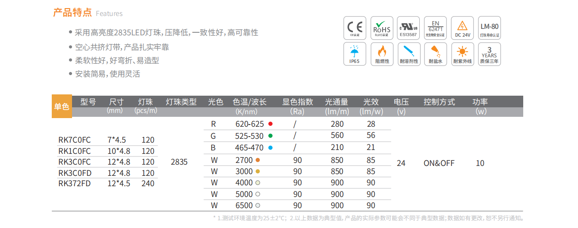Click the RoHS certification icon
This screenshot has height=228, width=578.
381,28
